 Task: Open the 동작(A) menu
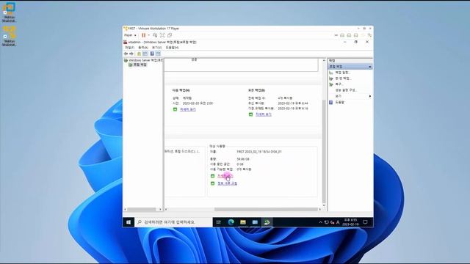143,48
